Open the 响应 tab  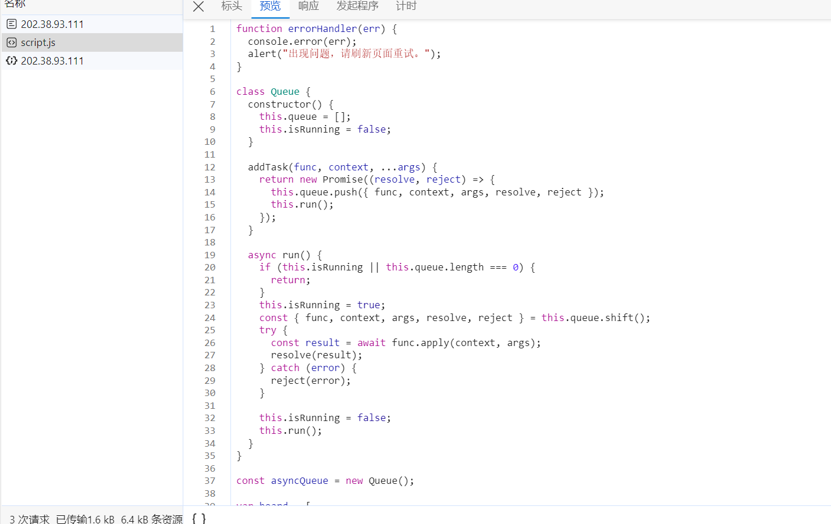click(x=308, y=6)
